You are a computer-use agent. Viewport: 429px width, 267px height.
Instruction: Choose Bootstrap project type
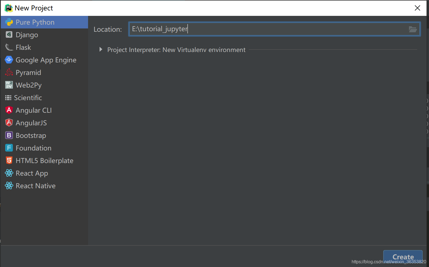point(44,135)
